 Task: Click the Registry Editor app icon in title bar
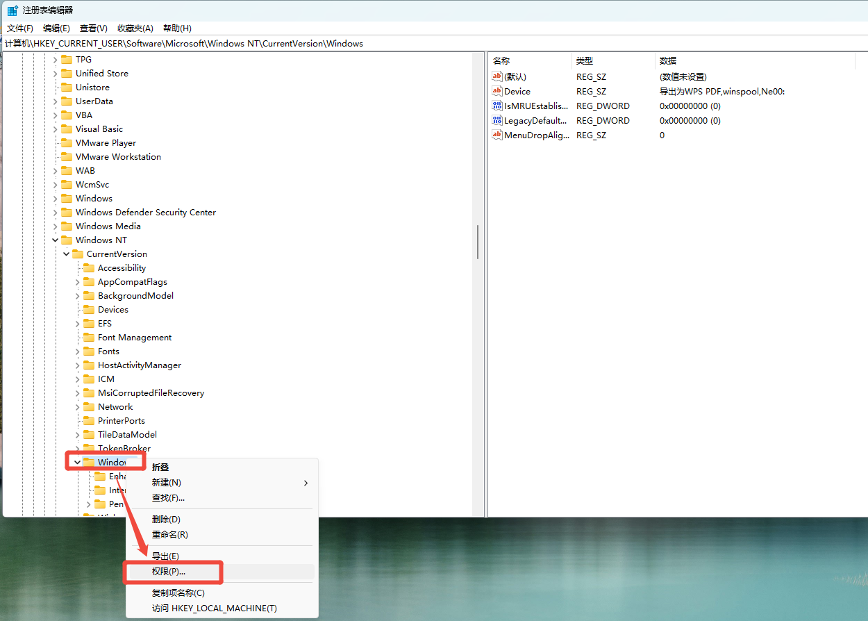coord(12,10)
